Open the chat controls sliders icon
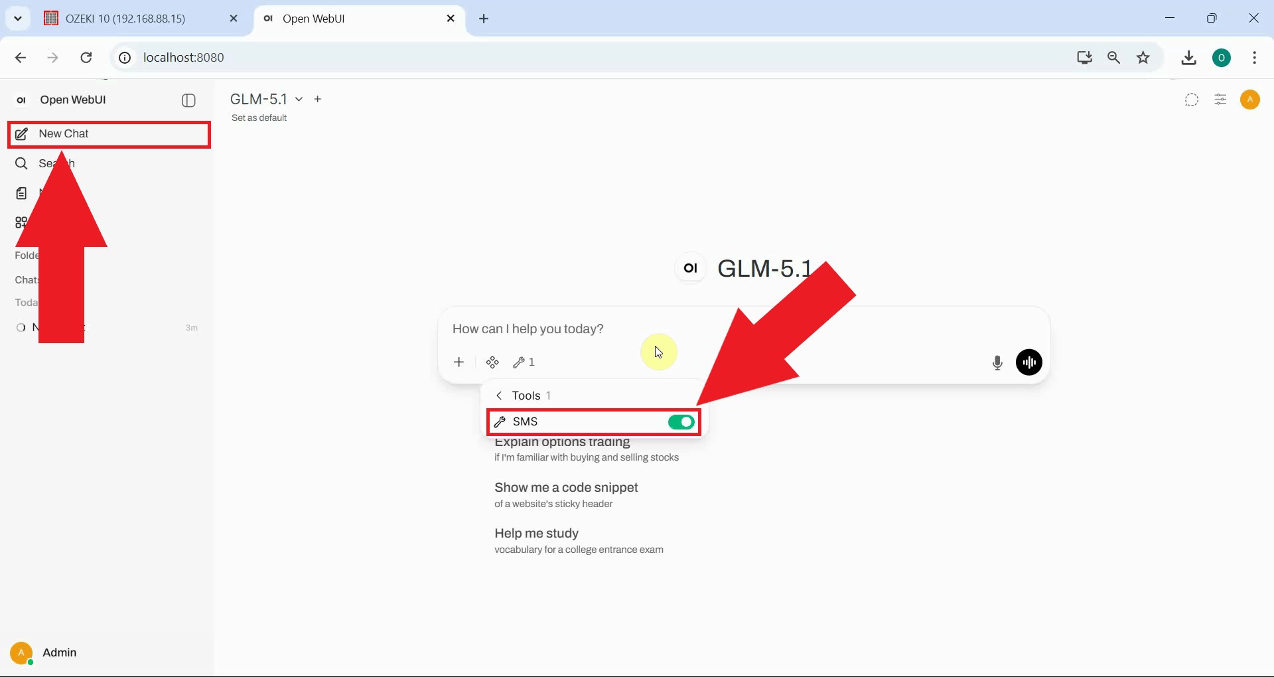The image size is (1274, 677). [1220, 100]
